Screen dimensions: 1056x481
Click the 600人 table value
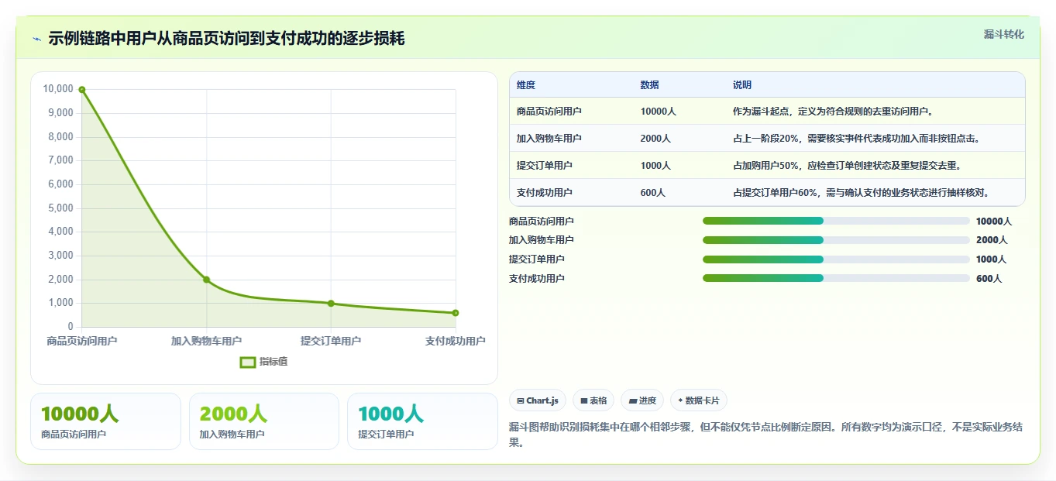pyautogui.click(x=653, y=193)
